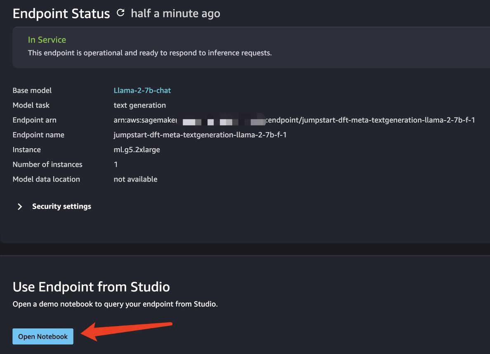Open the Llama-2-7b-chat base model link
This screenshot has height=354, width=490.
(x=142, y=90)
